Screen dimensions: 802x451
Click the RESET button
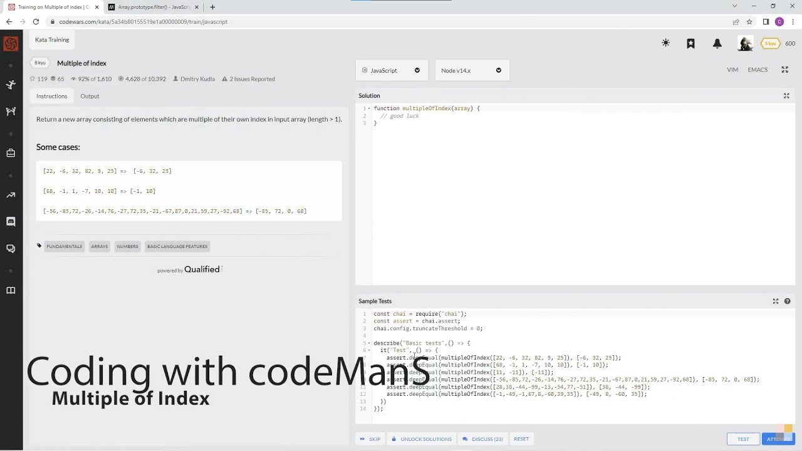point(521,439)
